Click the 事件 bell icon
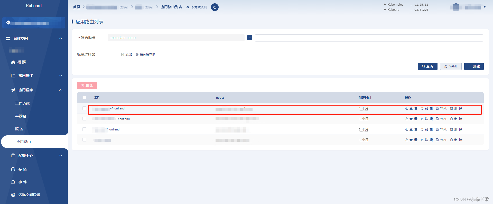The width and height of the screenshot is (493, 204). click(13, 182)
